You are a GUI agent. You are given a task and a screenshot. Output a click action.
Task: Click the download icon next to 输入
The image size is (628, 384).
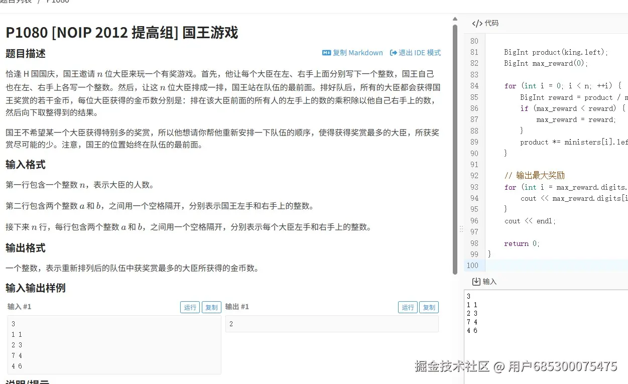477,281
